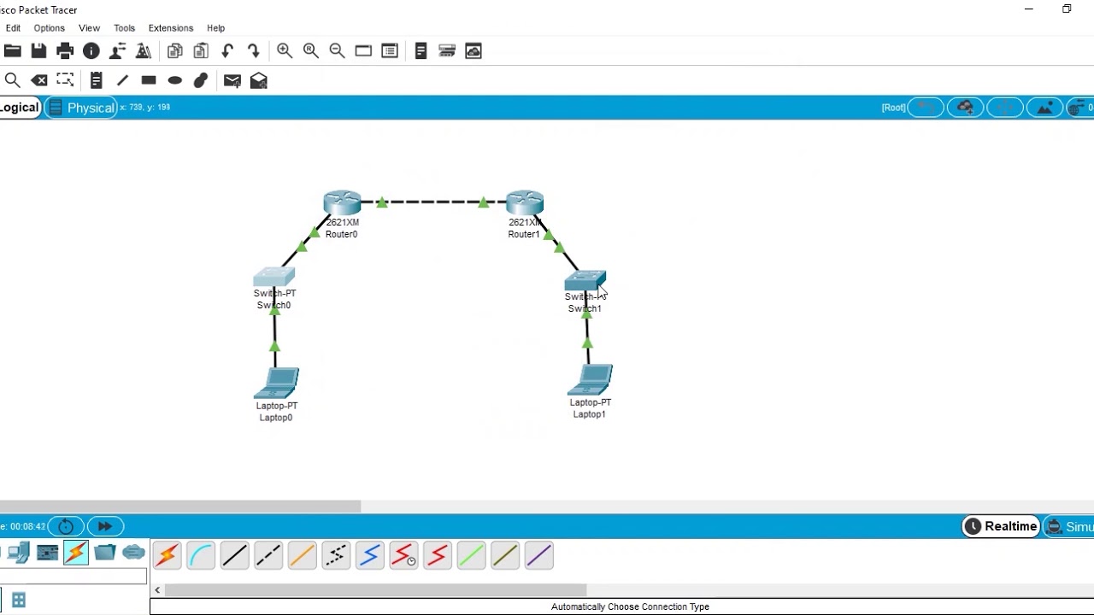
Task: Open Laptop0 on the canvas
Action: [x=276, y=384]
